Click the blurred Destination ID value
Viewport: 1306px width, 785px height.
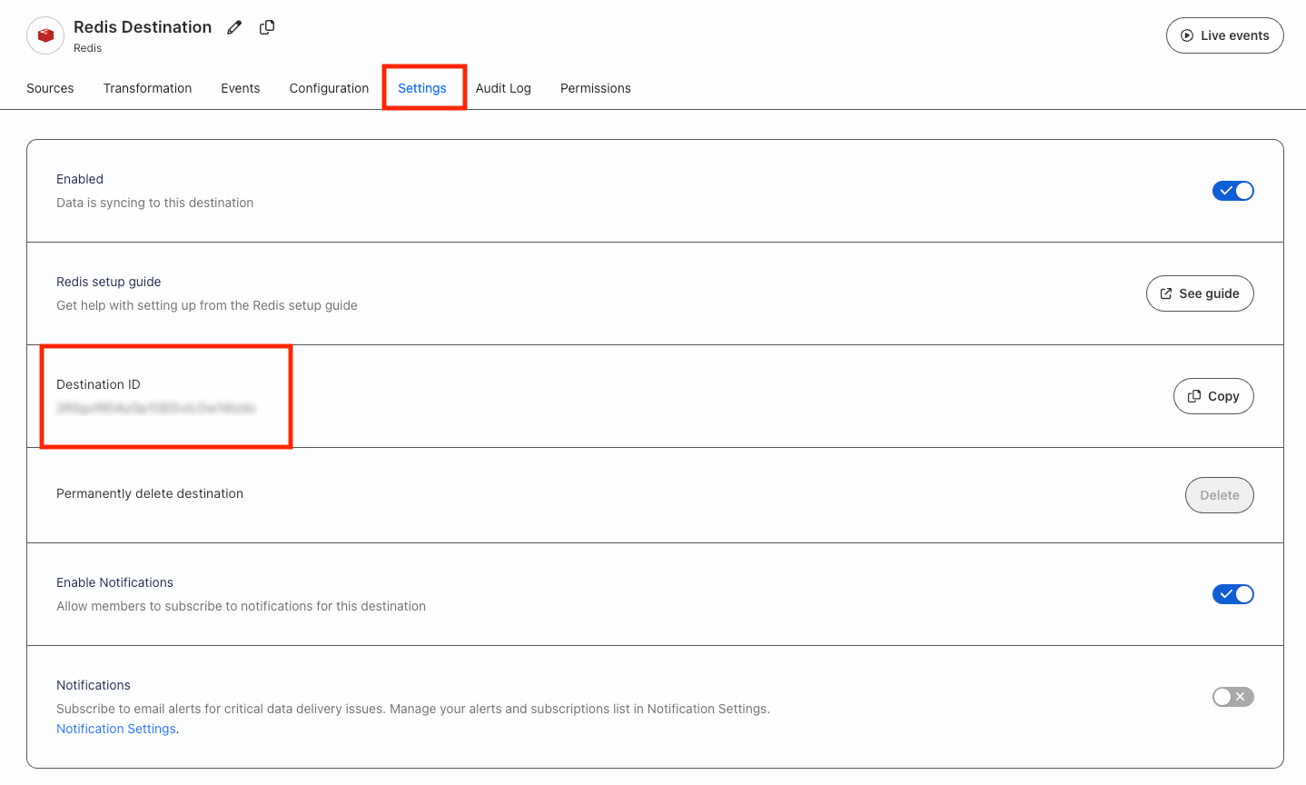156,409
